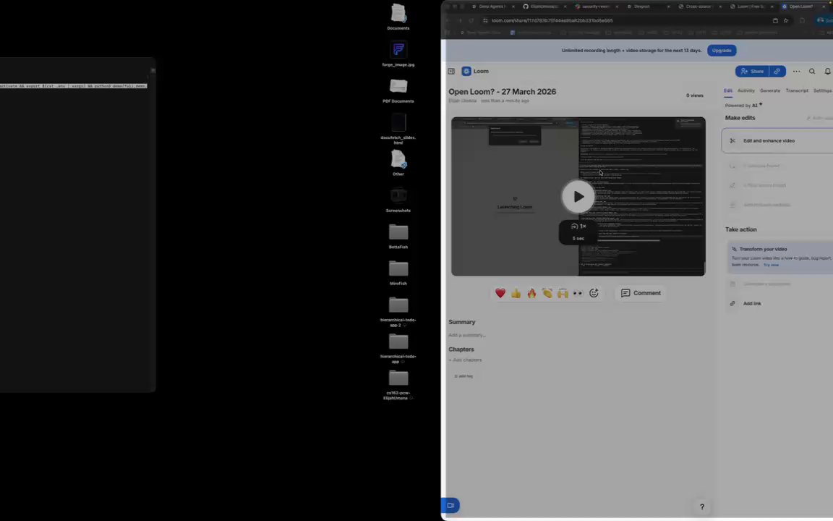This screenshot has width=833, height=521.
Task: Switch to the Activity tab
Action: pyautogui.click(x=746, y=91)
